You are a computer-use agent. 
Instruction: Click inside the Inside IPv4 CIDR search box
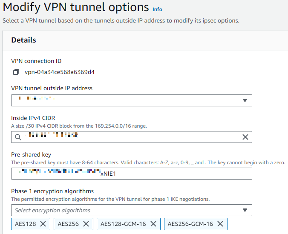[132, 137]
